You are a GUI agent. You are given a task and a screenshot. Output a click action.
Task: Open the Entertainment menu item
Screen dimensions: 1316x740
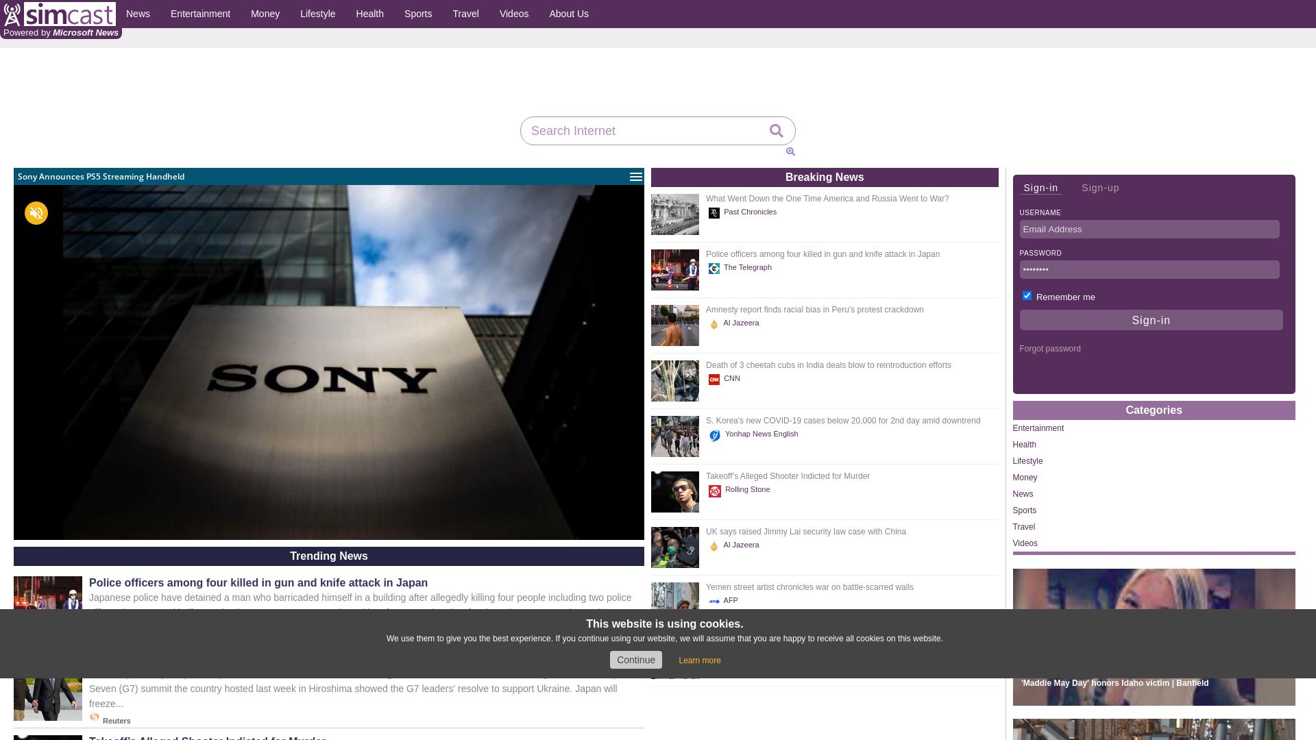[200, 14]
